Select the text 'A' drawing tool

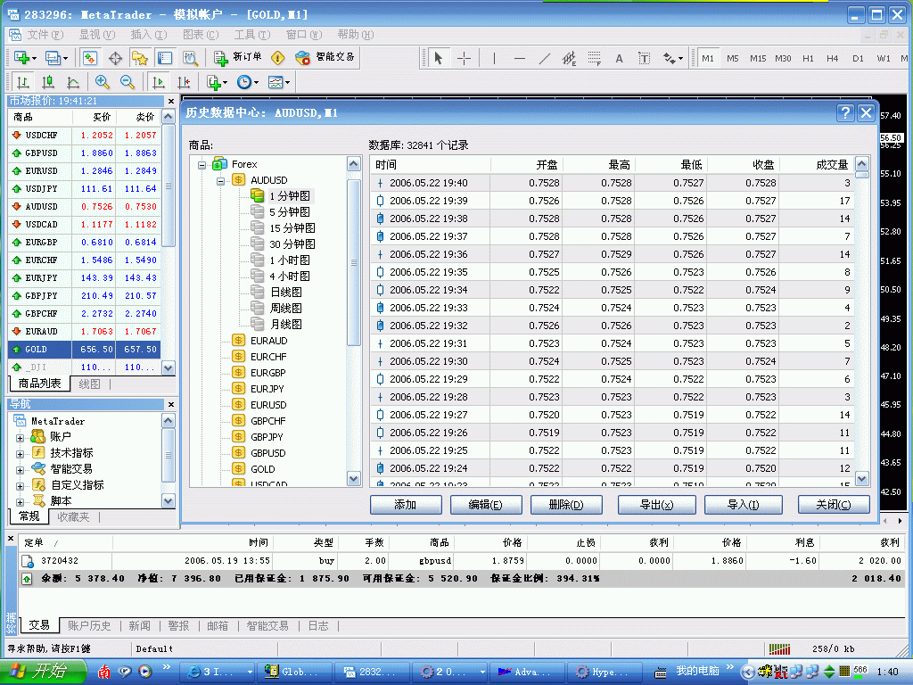point(619,58)
